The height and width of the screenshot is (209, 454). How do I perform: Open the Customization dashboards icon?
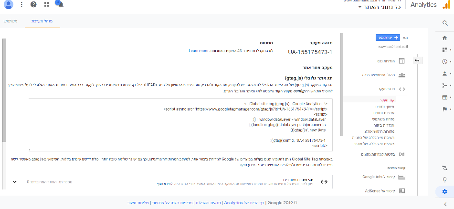(x=445, y=50)
